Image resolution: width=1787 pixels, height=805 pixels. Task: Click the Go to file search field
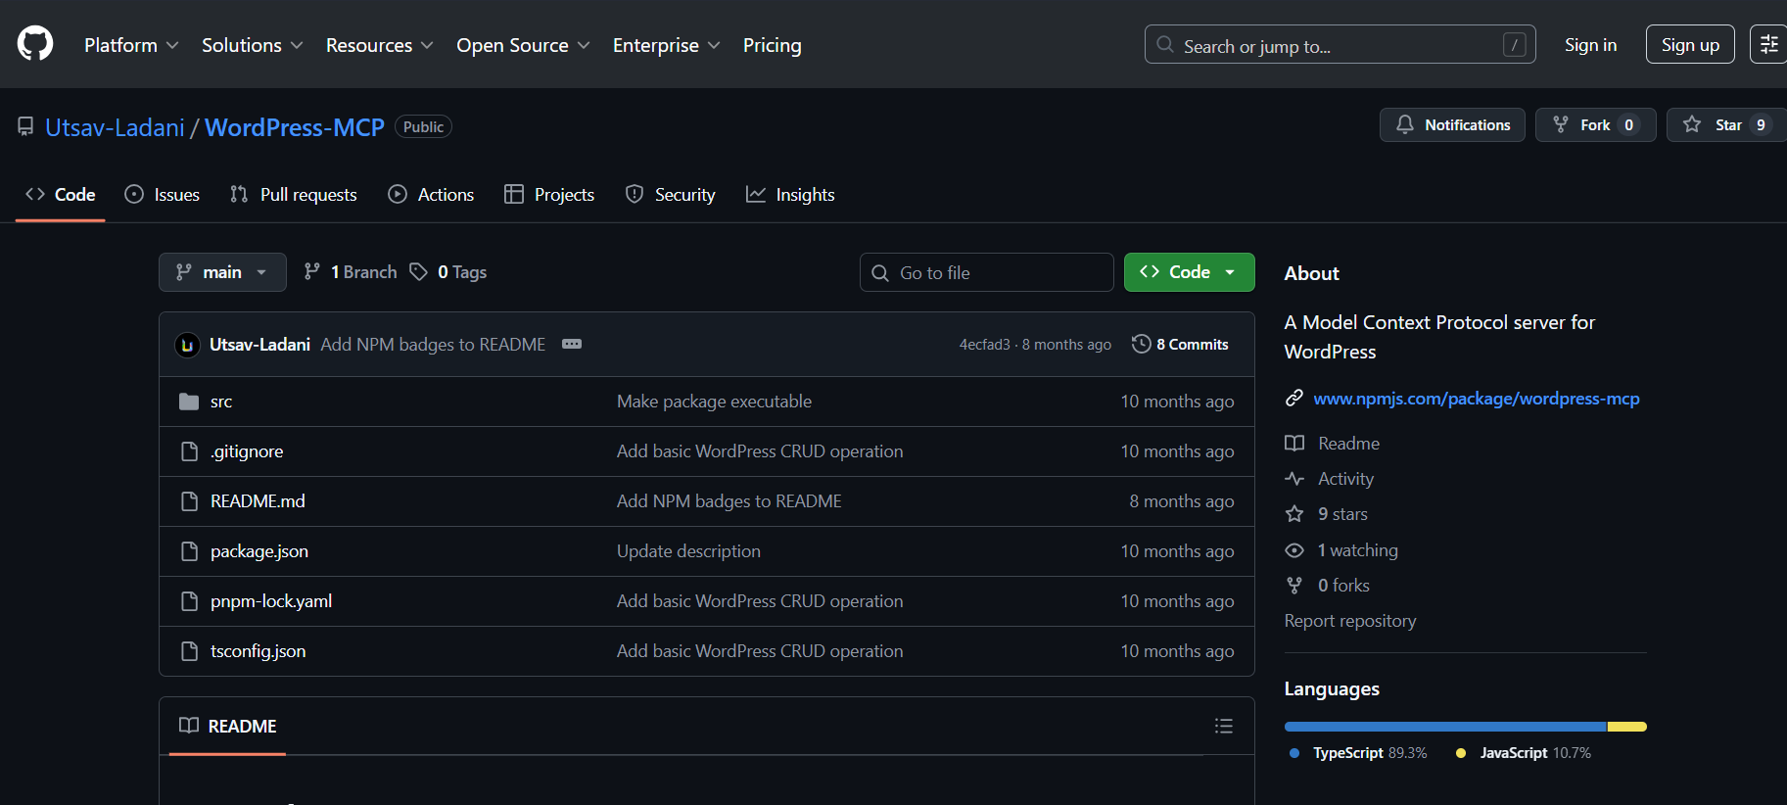[x=987, y=273]
